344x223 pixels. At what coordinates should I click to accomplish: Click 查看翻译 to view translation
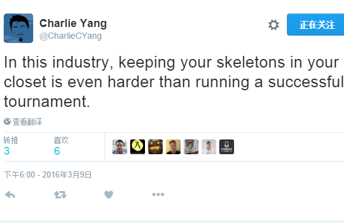point(27,122)
